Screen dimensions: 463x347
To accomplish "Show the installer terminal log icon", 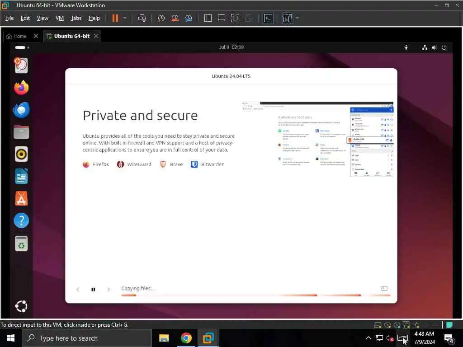I will (x=384, y=288).
